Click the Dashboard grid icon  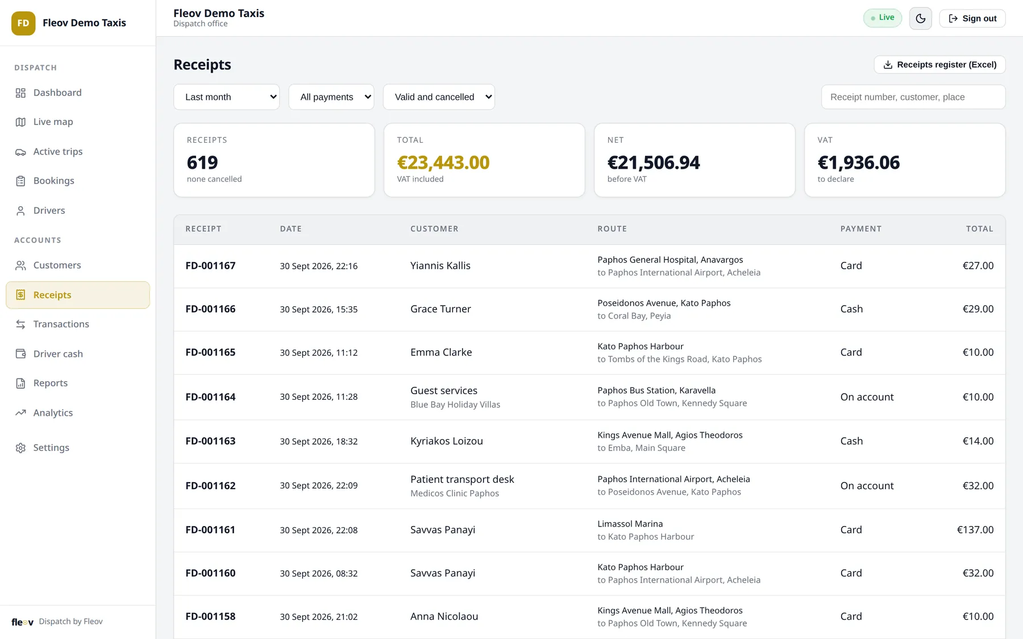click(x=20, y=93)
